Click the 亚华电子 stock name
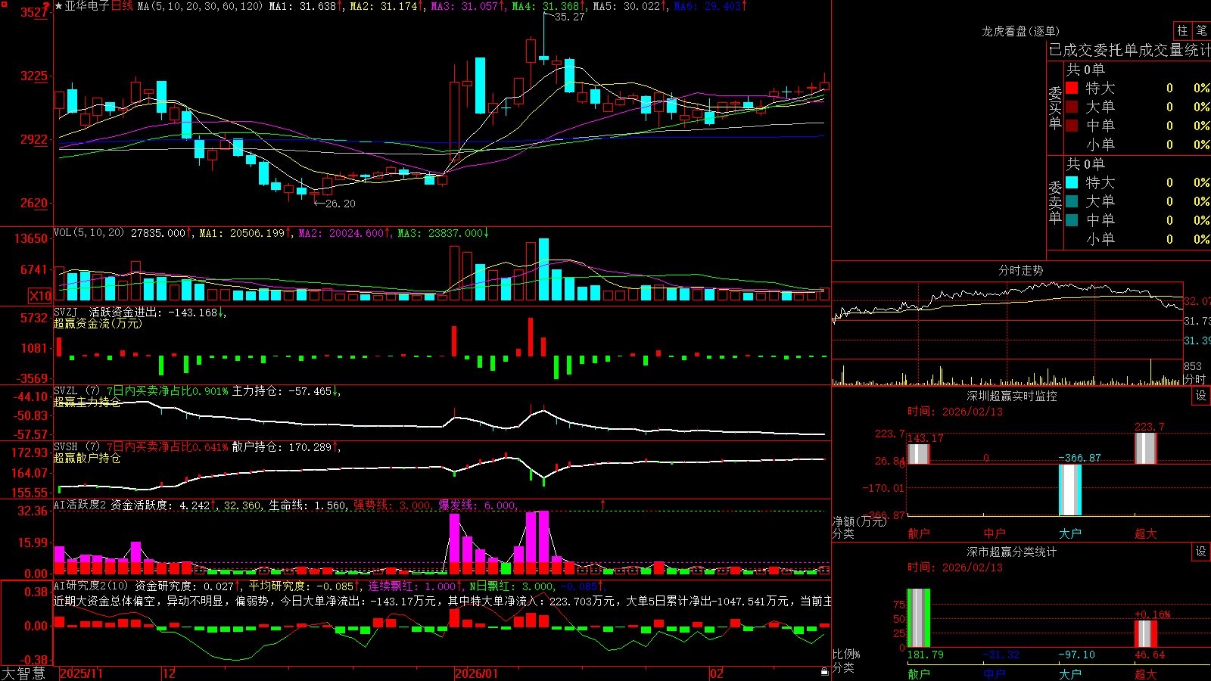Image resolution: width=1211 pixels, height=681 pixels. tap(87, 6)
